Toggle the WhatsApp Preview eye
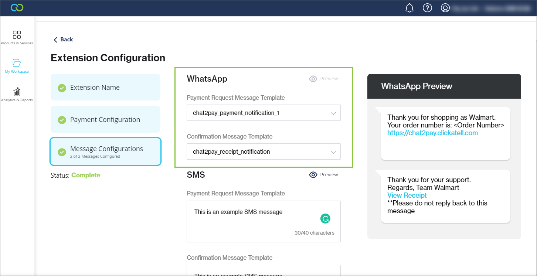The width and height of the screenshot is (537, 276). (313, 79)
